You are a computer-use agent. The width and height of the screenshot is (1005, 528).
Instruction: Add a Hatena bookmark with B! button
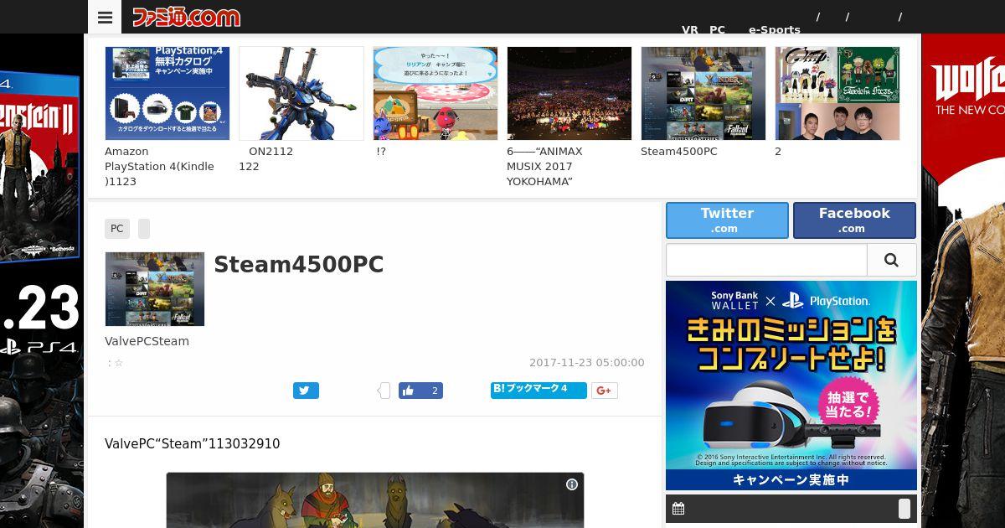(539, 390)
